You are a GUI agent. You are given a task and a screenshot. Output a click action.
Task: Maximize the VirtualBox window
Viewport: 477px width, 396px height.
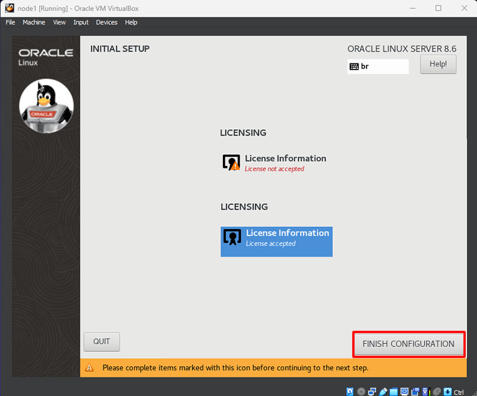438,8
